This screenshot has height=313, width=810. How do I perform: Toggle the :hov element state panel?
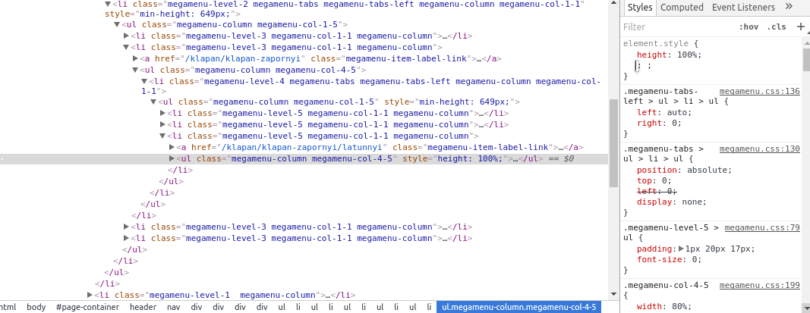tap(748, 27)
